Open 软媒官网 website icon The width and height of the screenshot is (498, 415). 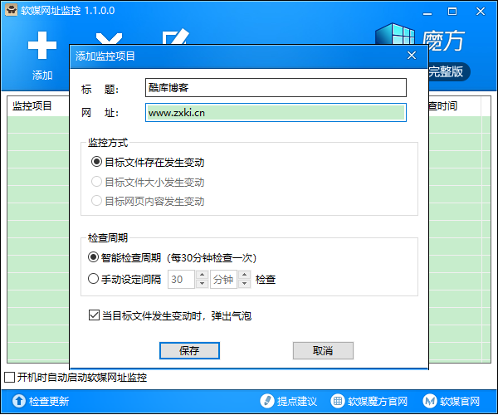(x=431, y=401)
